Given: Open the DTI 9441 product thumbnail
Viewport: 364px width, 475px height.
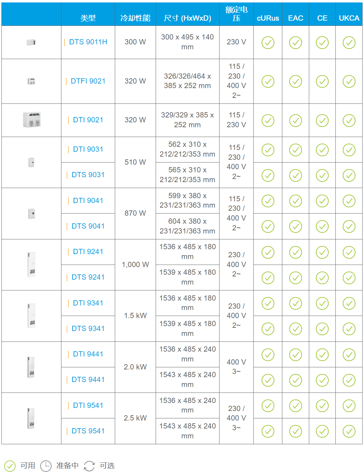Looking at the screenshot, I should point(31,367).
